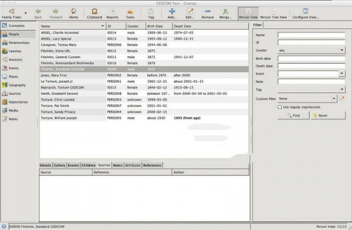This screenshot has width=352, height=230.
Task: Open the Family Trees manager
Action: (x=11, y=13)
